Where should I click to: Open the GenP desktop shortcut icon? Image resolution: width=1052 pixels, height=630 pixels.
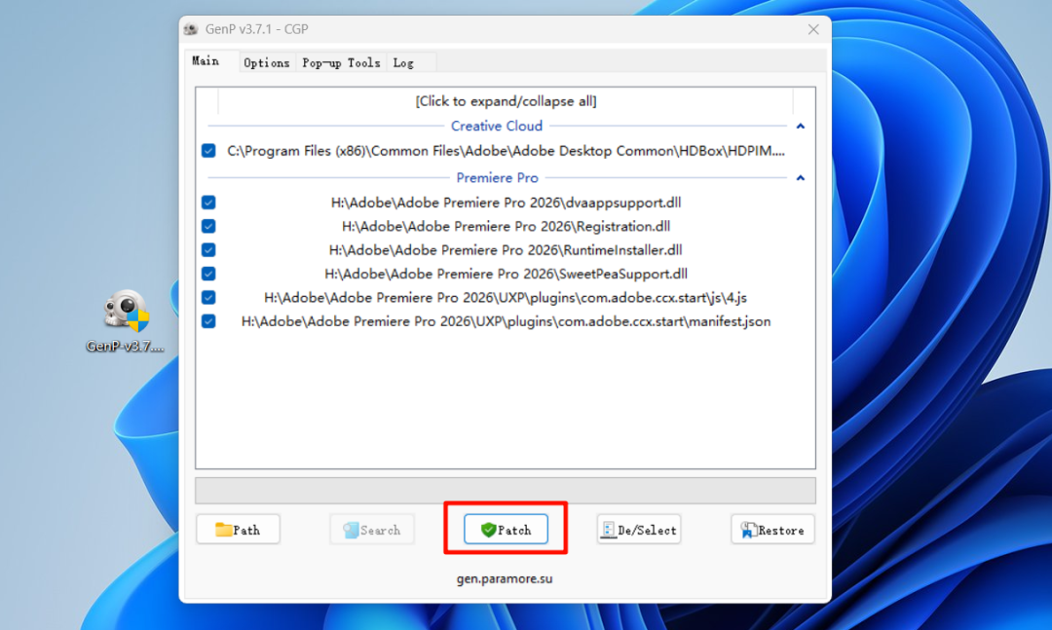(x=126, y=312)
